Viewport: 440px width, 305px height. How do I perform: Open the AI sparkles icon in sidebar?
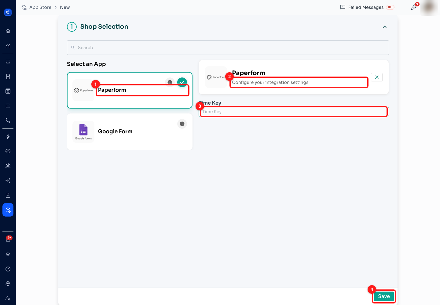[x=8, y=181]
